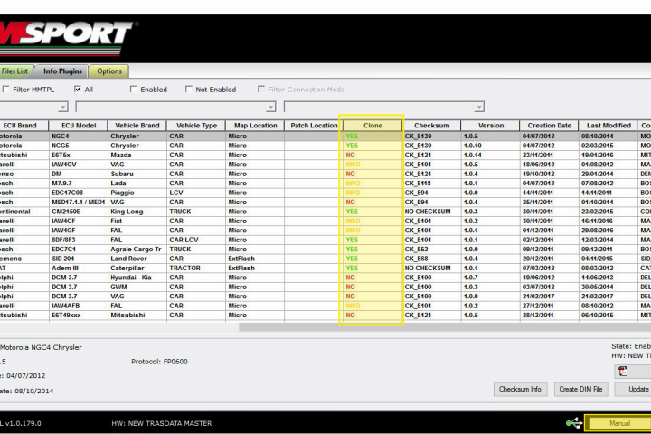
Task: Select the M7.9.7 cell
Action: click(x=78, y=184)
